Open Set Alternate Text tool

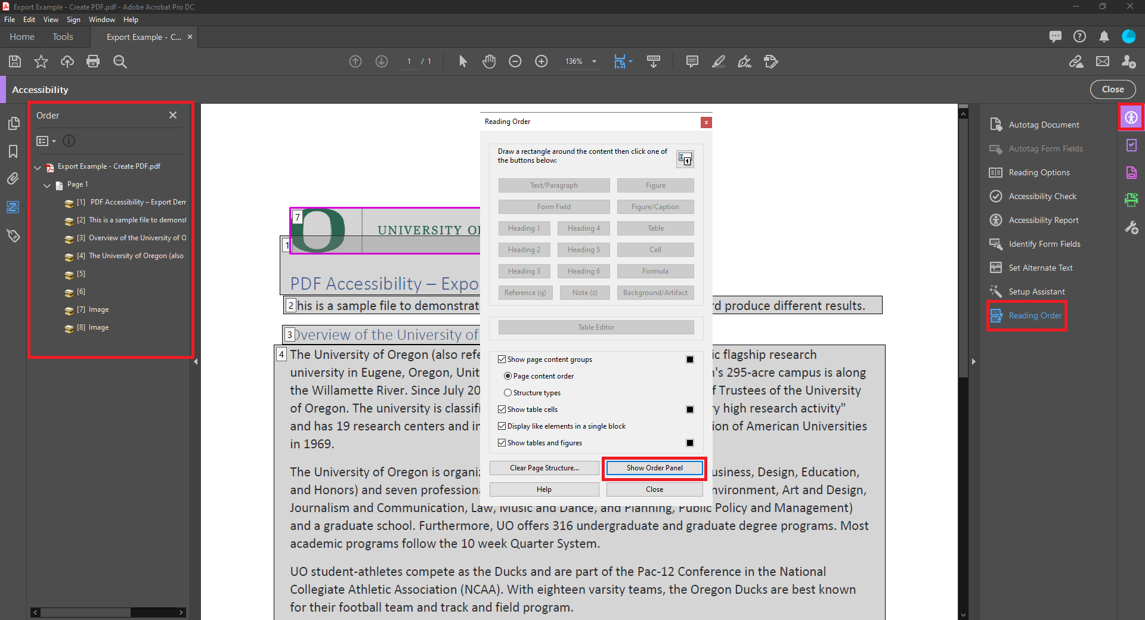[1040, 268]
